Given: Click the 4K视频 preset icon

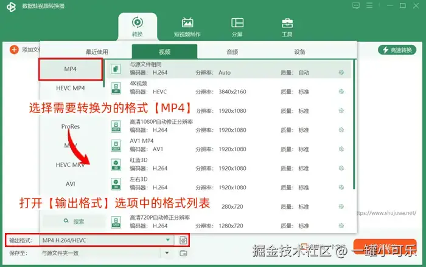Looking at the screenshot, I should pos(116,88).
